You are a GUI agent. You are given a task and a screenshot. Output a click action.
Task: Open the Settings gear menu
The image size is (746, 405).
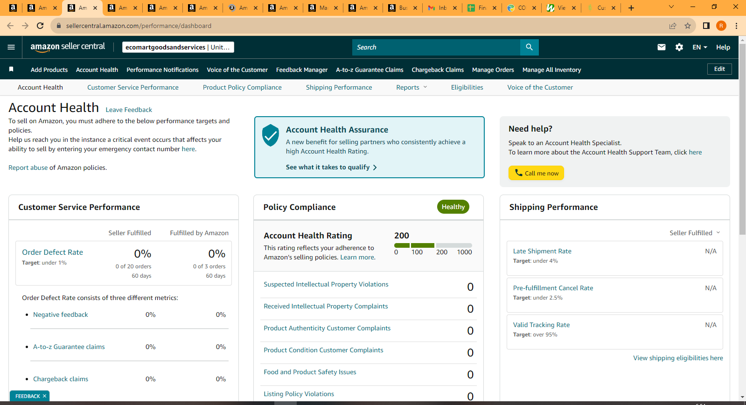click(x=679, y=47)
